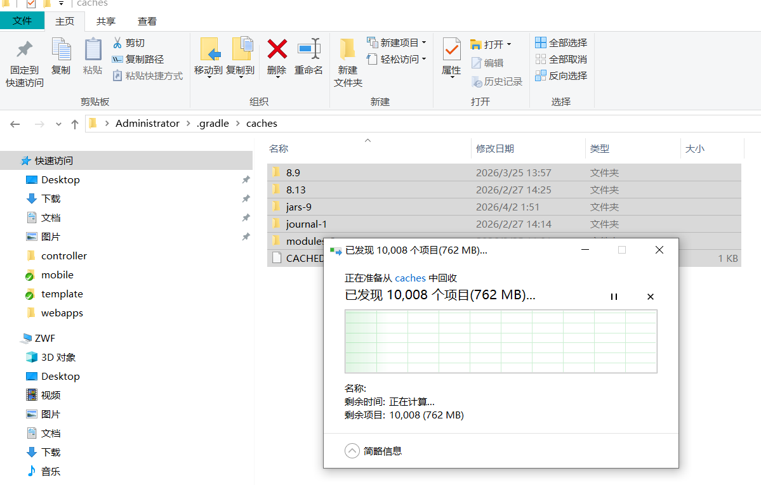The width and height of the screenshot is (761, 485).
Task: Cut selection with 剪切
Action: point(129,42)
